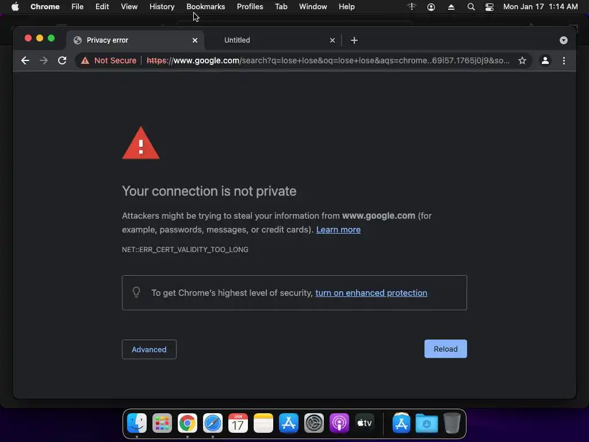This screenshot has height=442, width=589.
Task: Open the tab search dropdown arrow
Action: 564,40
